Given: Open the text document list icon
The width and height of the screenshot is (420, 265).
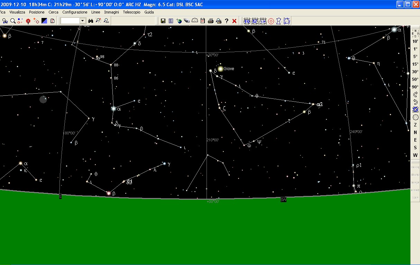Looking at the screenshot, I should 171,21.
